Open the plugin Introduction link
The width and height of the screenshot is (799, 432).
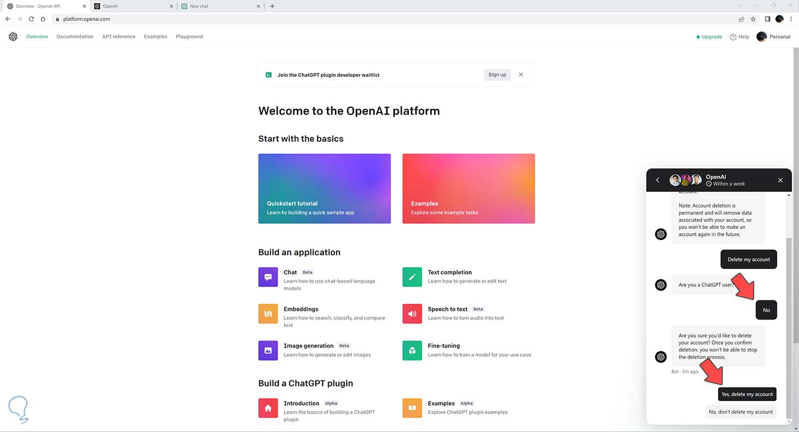coord(301,403)
